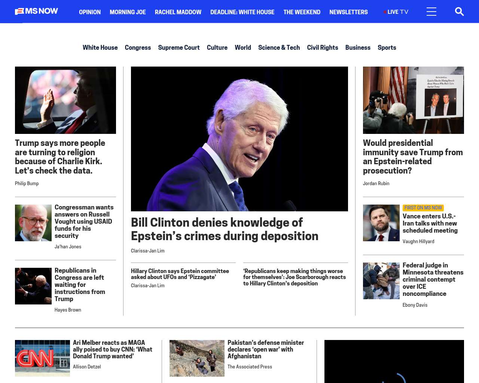Open the CNN sign thumbnail image
The height and width of the screenshot is (383, 479).
coord(42,358)
